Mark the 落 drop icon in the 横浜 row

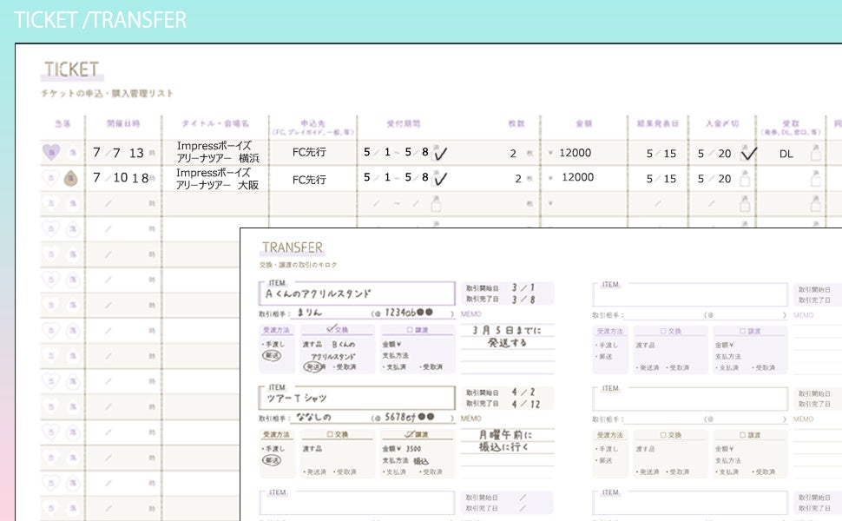click(73, 153)
